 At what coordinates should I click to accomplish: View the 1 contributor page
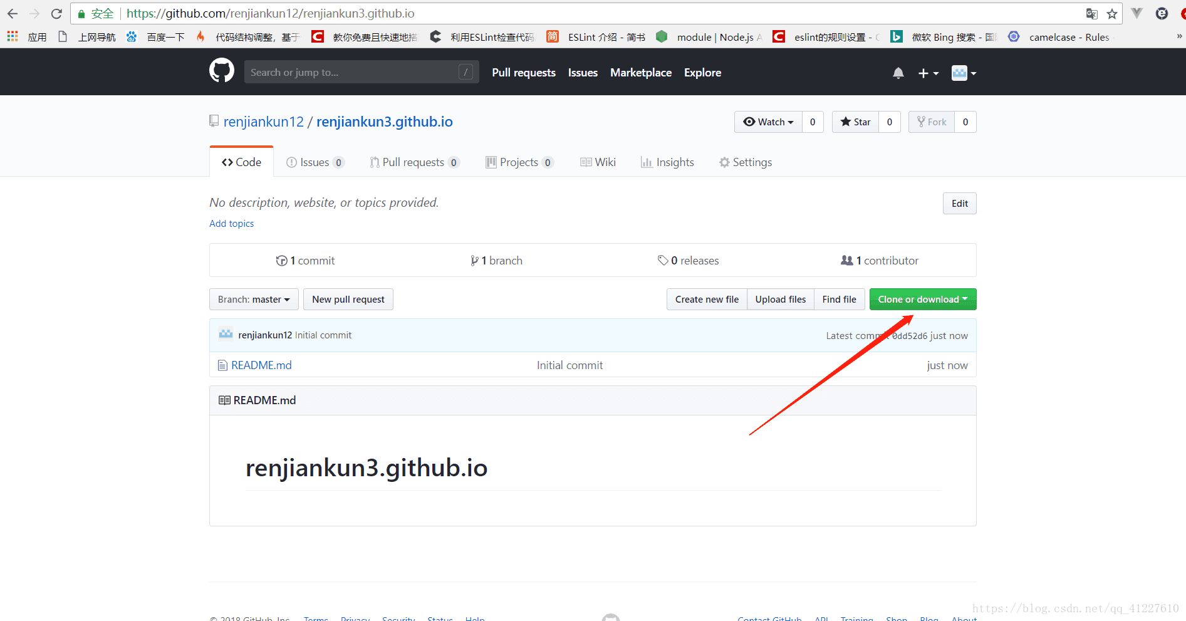click(880, 261)
